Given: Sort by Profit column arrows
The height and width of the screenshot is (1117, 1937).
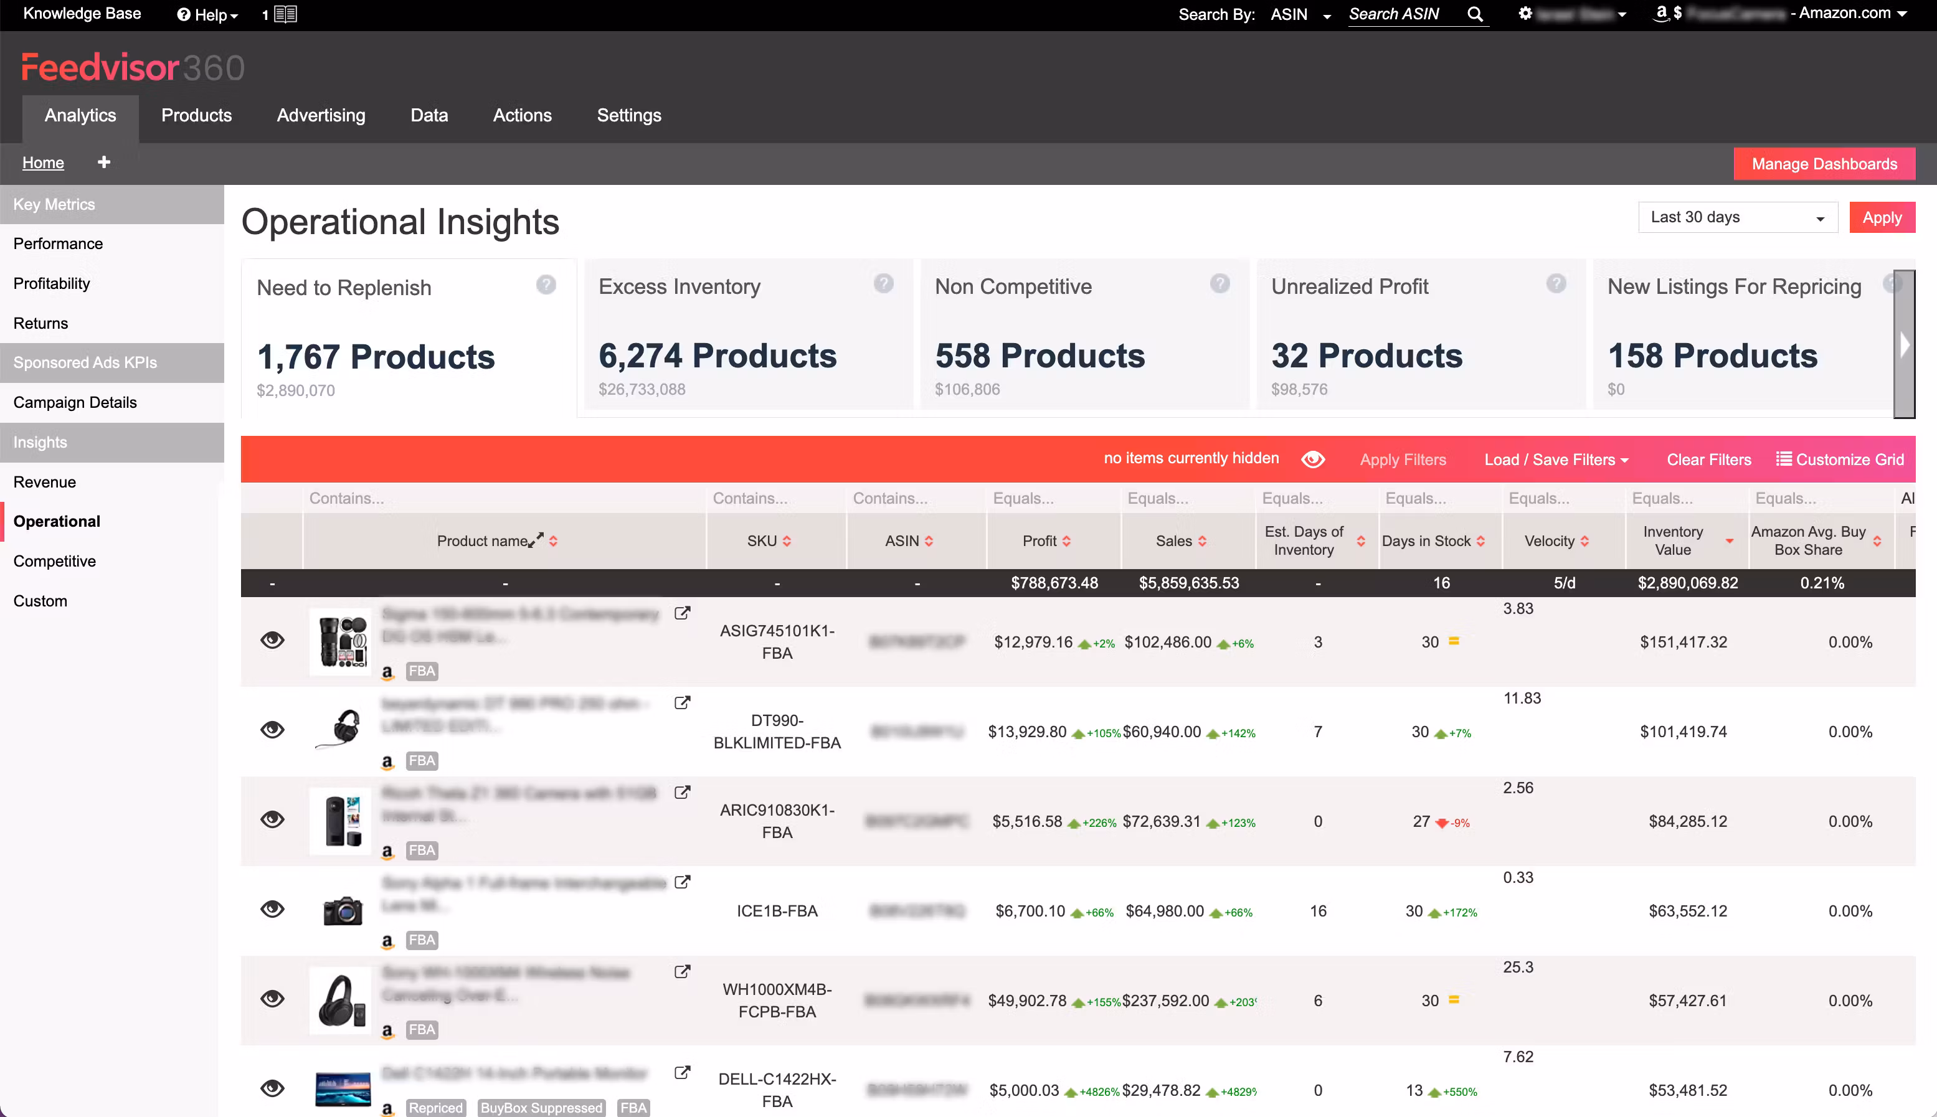Looking at the screenshot, I should (1066, 541).
